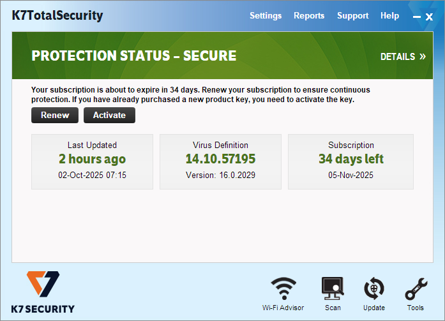The image size is (445, 321).
Task: Select the Last Updated info panel
Action: 92,161
